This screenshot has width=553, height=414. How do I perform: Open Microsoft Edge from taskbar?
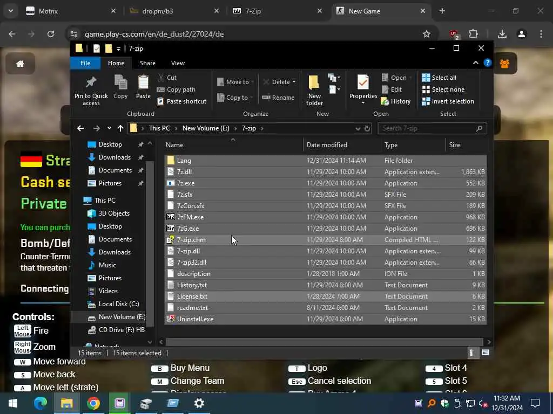click(40, 403)
